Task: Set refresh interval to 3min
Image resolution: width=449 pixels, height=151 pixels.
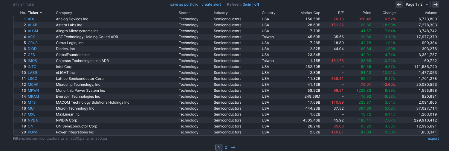Action: coord(247,4)
